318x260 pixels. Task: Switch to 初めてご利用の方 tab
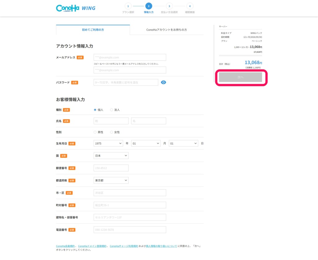coord(93,30)
